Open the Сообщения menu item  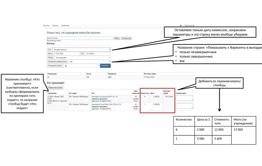(65, 26)
